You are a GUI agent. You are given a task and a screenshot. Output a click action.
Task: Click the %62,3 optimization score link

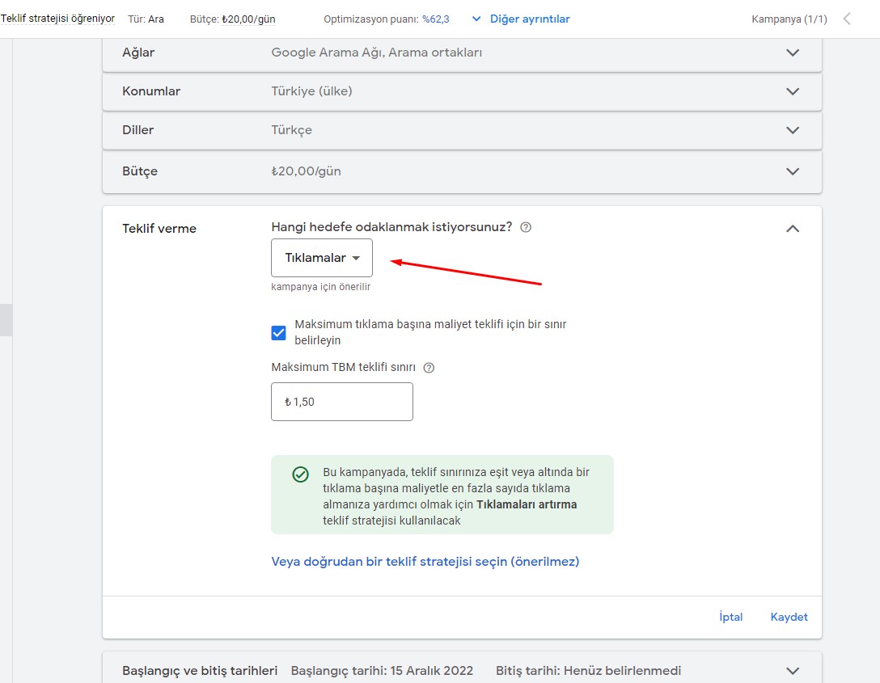435,19
